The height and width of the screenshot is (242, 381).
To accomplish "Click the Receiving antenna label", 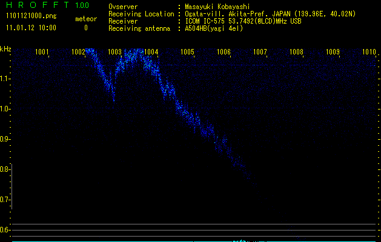I will click(139, 28).
